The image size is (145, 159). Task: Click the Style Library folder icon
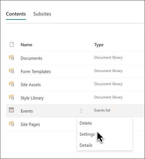coord(12,97)
